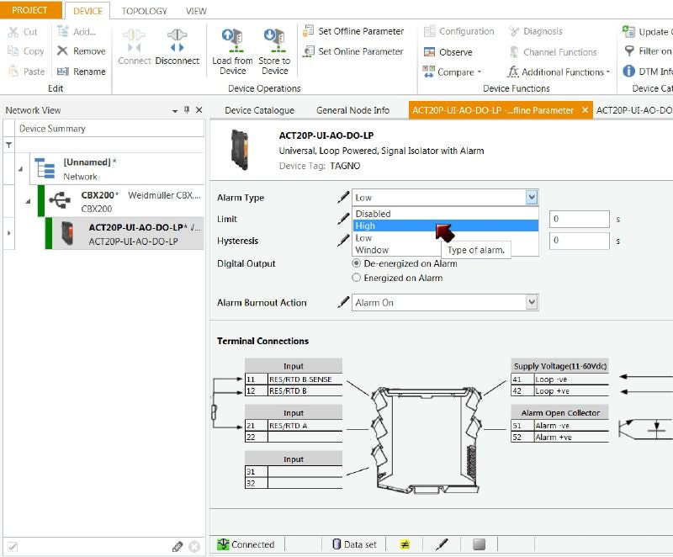
Task: Click the Observe icon
Action: [429, 52]
